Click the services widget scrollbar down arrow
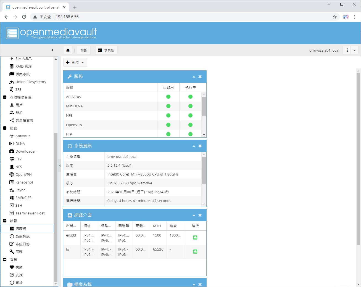The image size is (361, 287). [204, 135]
